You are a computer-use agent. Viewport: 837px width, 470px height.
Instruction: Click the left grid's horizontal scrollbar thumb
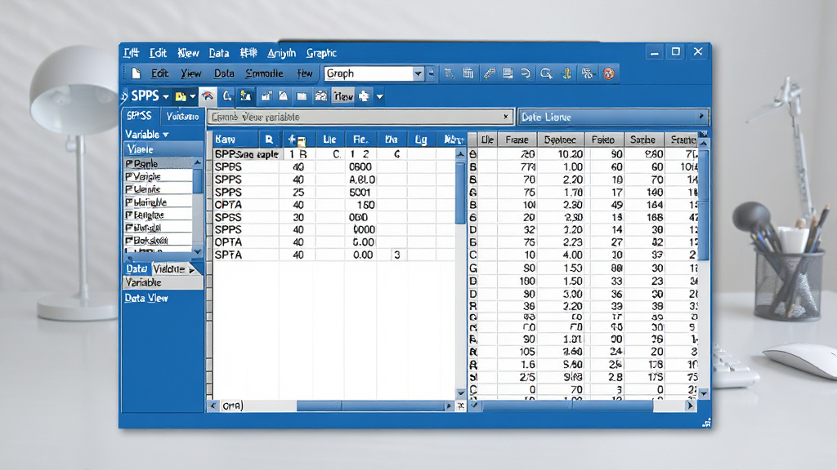369,406
